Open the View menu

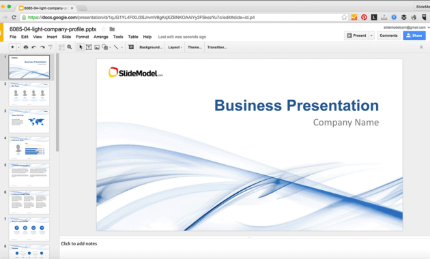(38, 37)
